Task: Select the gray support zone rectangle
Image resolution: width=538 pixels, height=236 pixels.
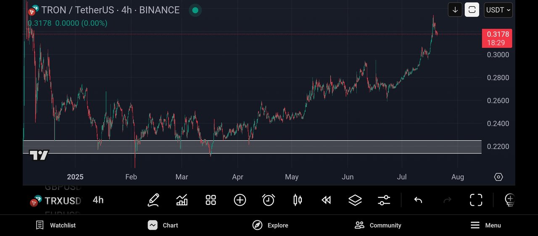Action: coord(252,147)
